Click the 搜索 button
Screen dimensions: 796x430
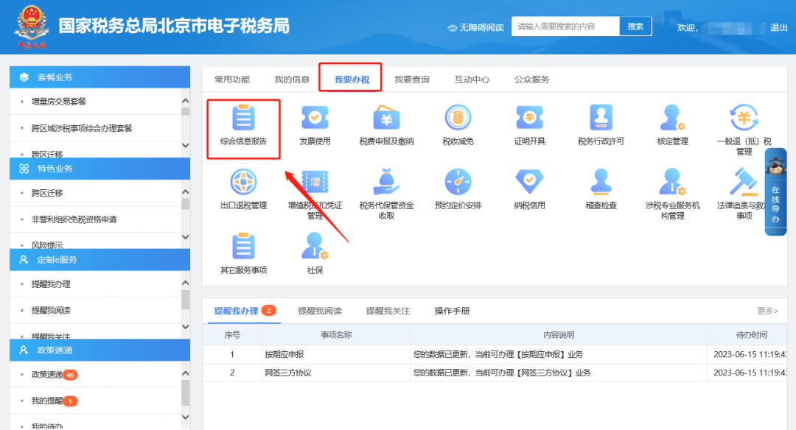(635, 27)
